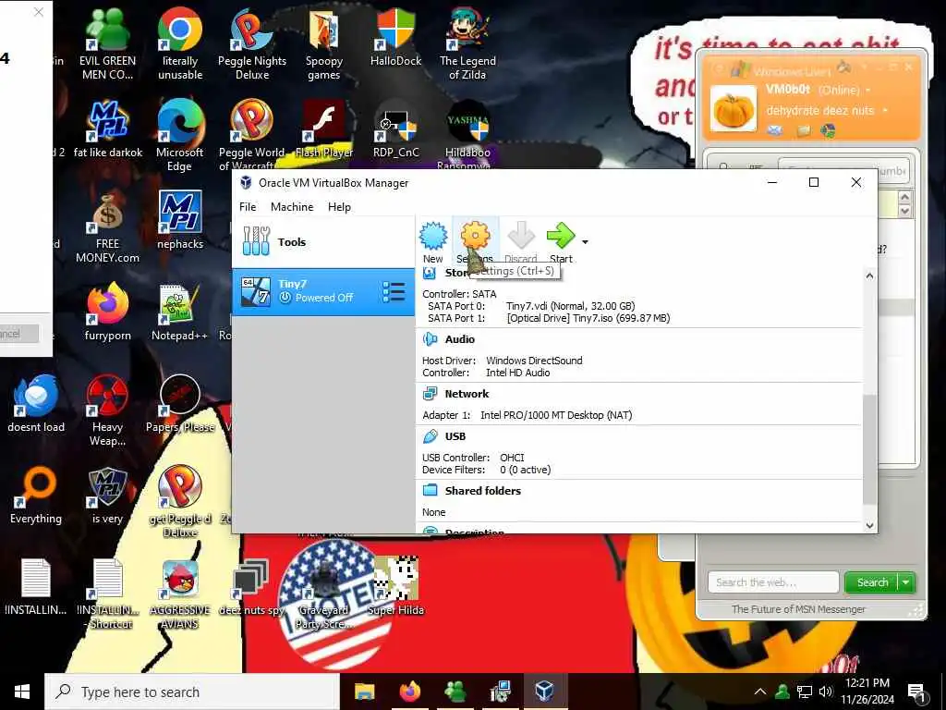Open the File menu in VirtualBox
This screenshot has height=710, width=946.
(x=248, y=206)
